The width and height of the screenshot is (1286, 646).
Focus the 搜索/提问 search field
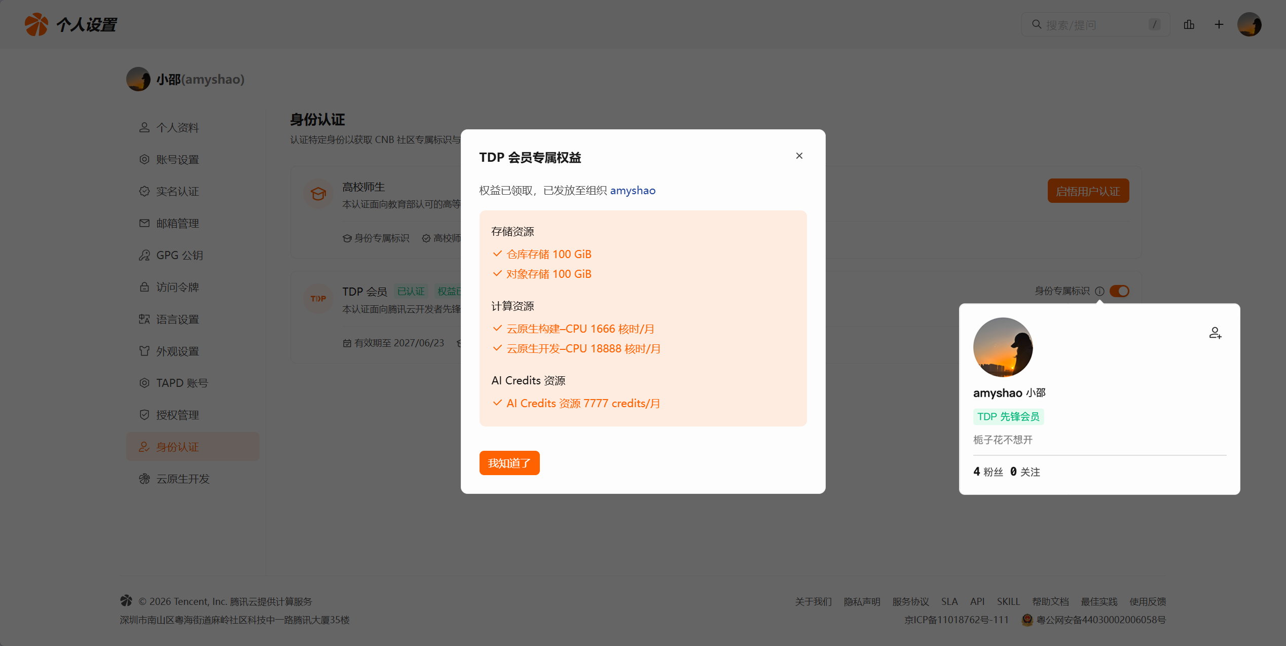(1095, 24)
